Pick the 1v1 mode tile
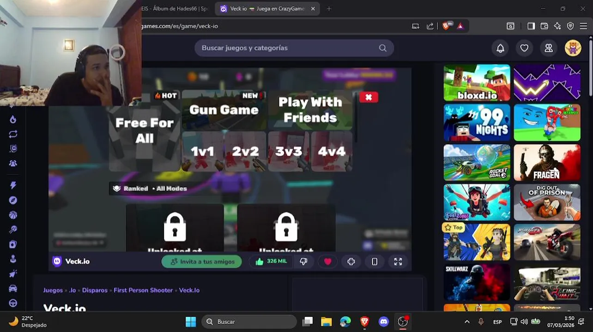593x332 pixels. pyautogui.click(x=202, y=151)
